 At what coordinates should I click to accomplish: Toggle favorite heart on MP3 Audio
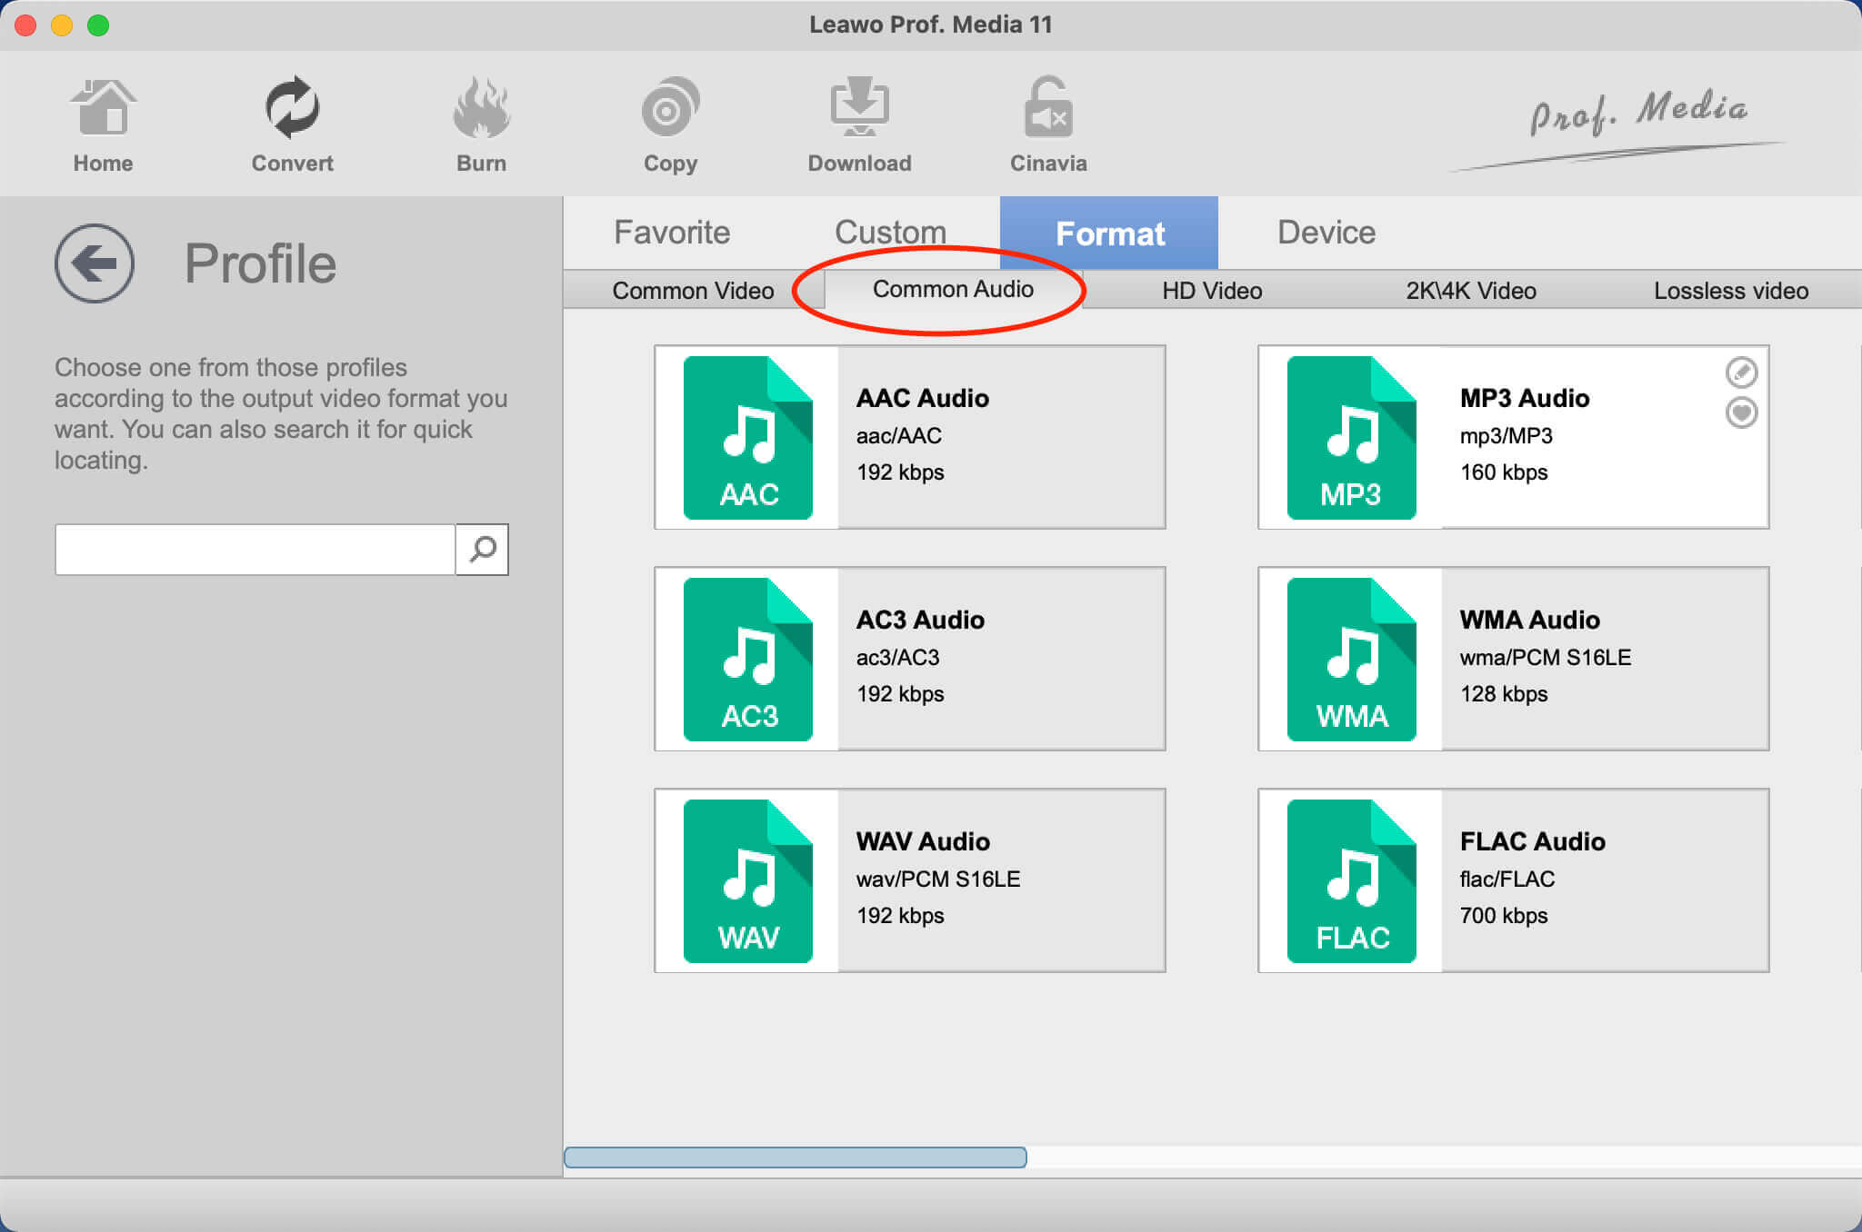coord(1741,412)
